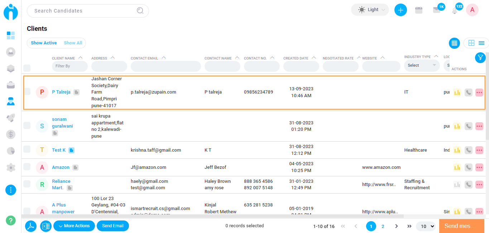This screenshot has height=233, width=489.
Task: Check the P Talreja row checkbox
Action: [x=27, y=91]
